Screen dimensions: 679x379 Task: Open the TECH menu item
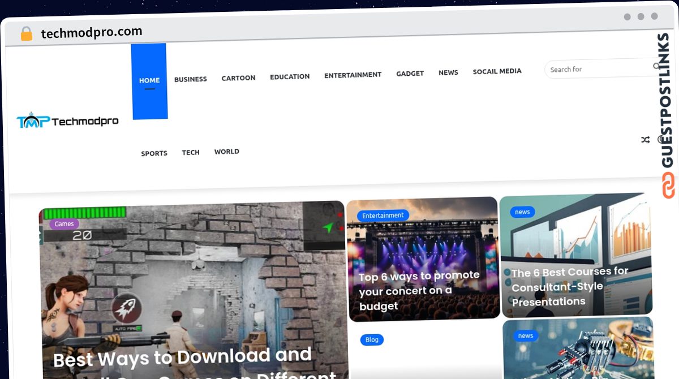point(191,153)
